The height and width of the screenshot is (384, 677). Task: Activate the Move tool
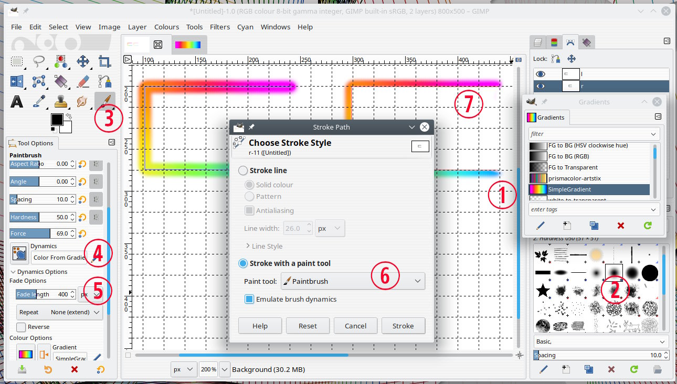pyautogui.click(x=83, y=62)
